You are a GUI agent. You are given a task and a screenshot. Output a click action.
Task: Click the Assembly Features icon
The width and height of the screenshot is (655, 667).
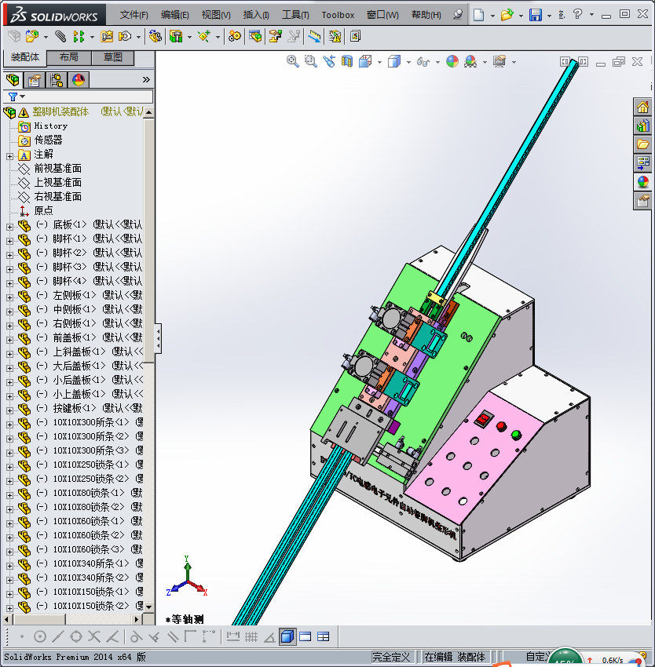176,37
